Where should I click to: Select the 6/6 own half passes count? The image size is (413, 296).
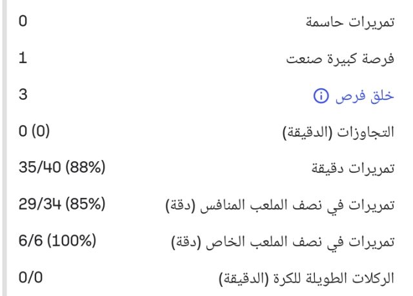tap(29, 242)
